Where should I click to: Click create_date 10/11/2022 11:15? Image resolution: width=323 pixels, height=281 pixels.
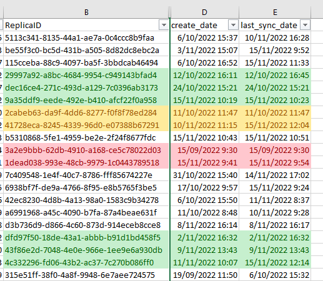204,125
